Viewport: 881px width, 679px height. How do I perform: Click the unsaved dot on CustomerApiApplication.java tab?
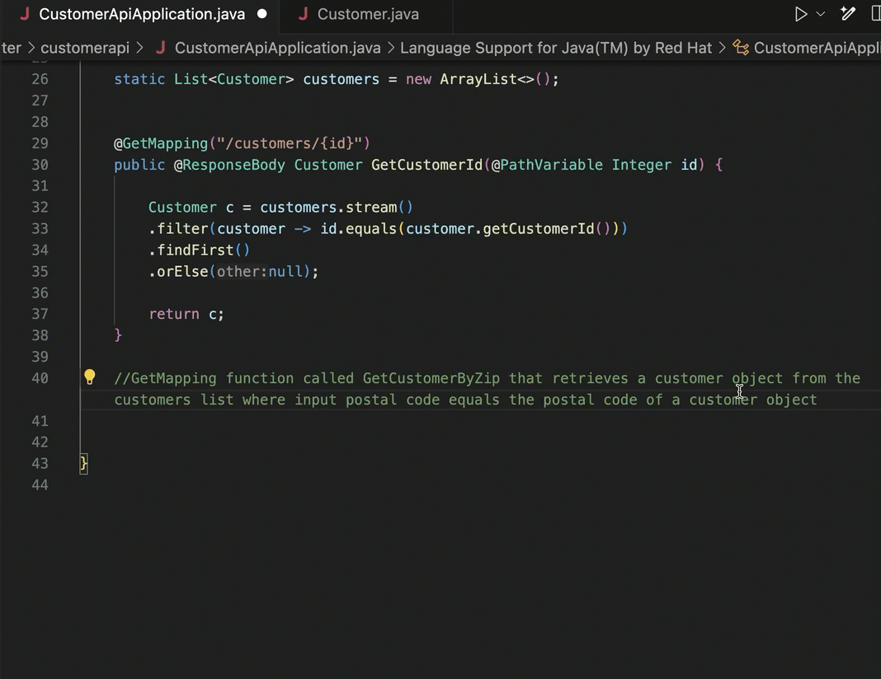coord(262,14)
